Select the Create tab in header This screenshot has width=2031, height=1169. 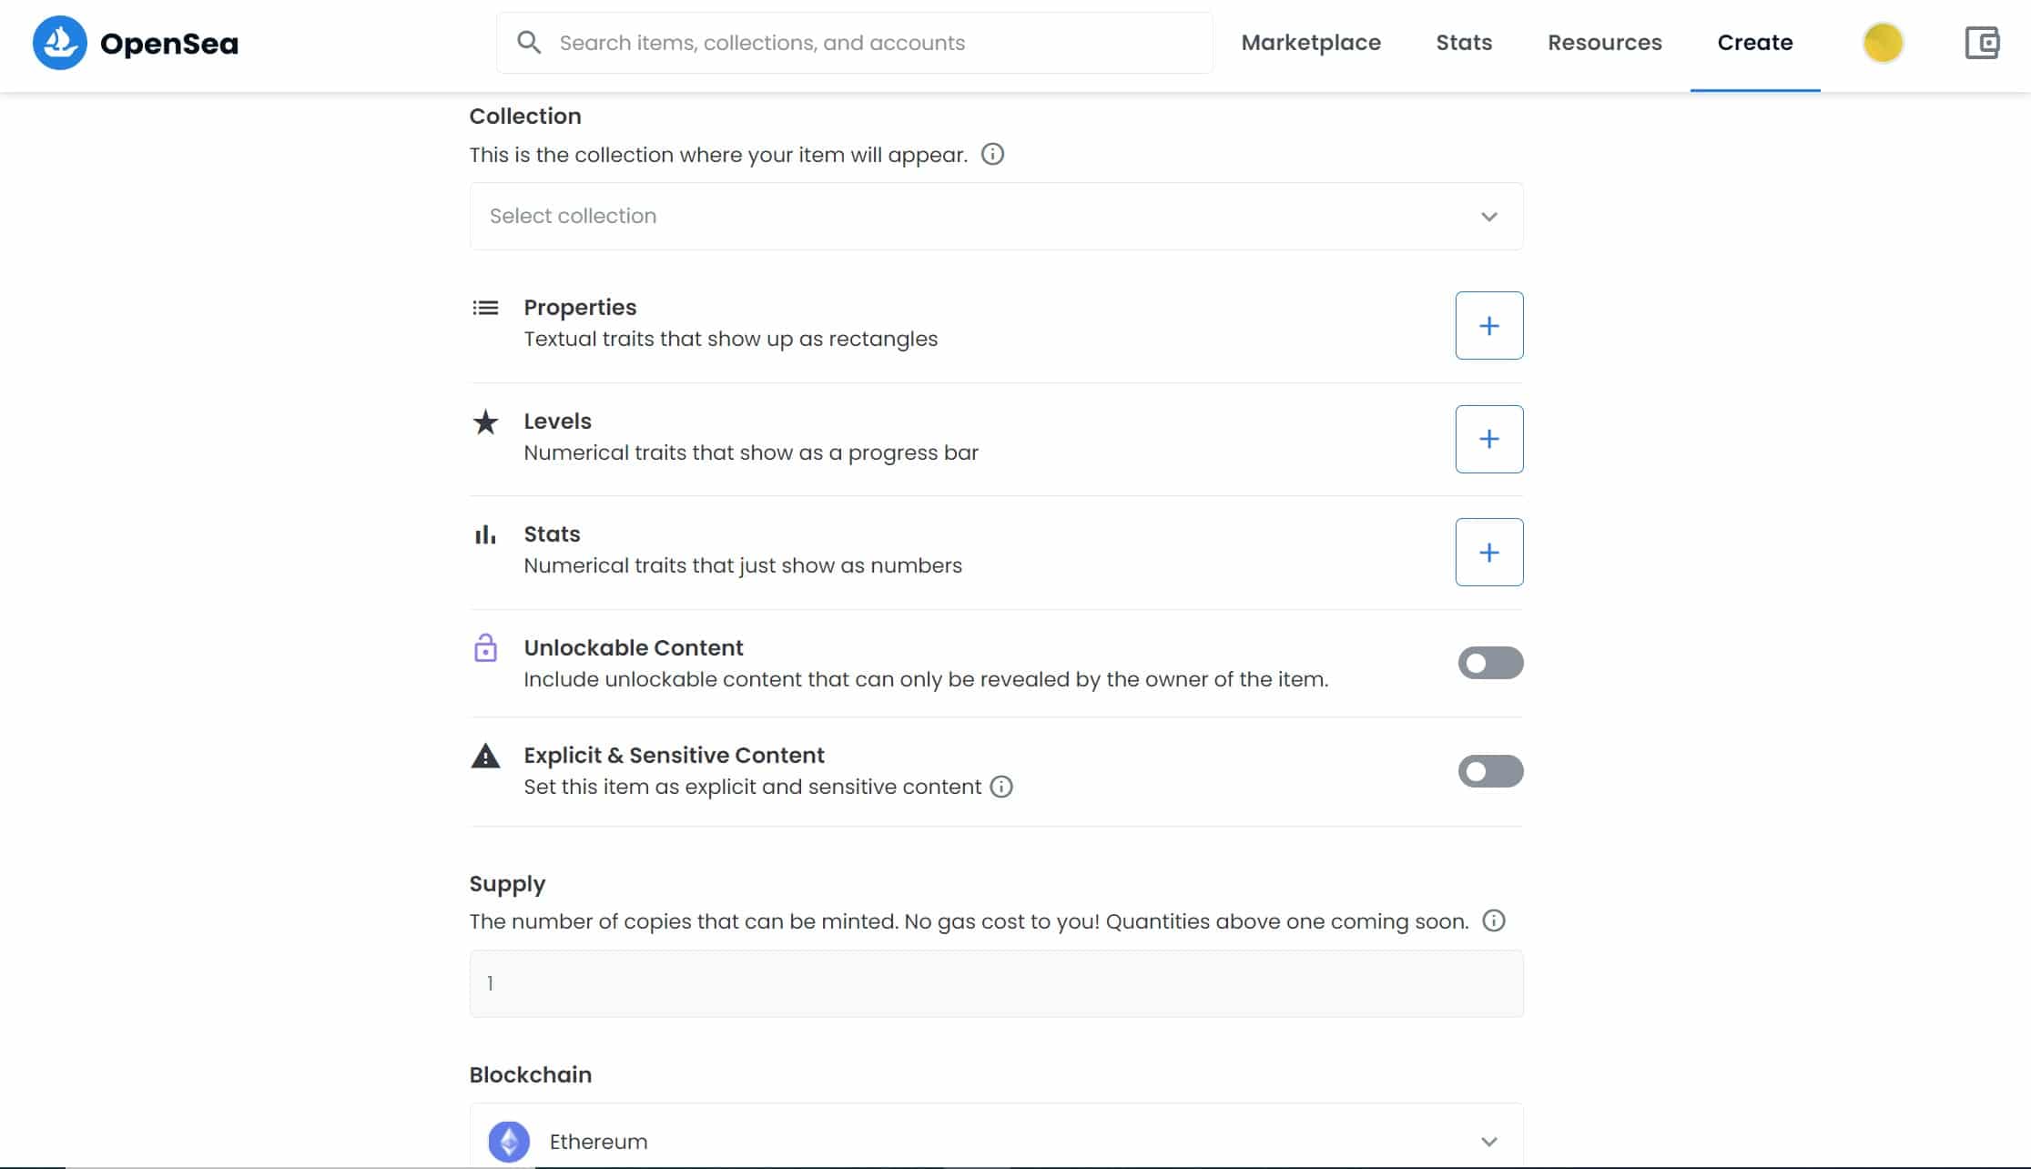tap(1754, 43)
